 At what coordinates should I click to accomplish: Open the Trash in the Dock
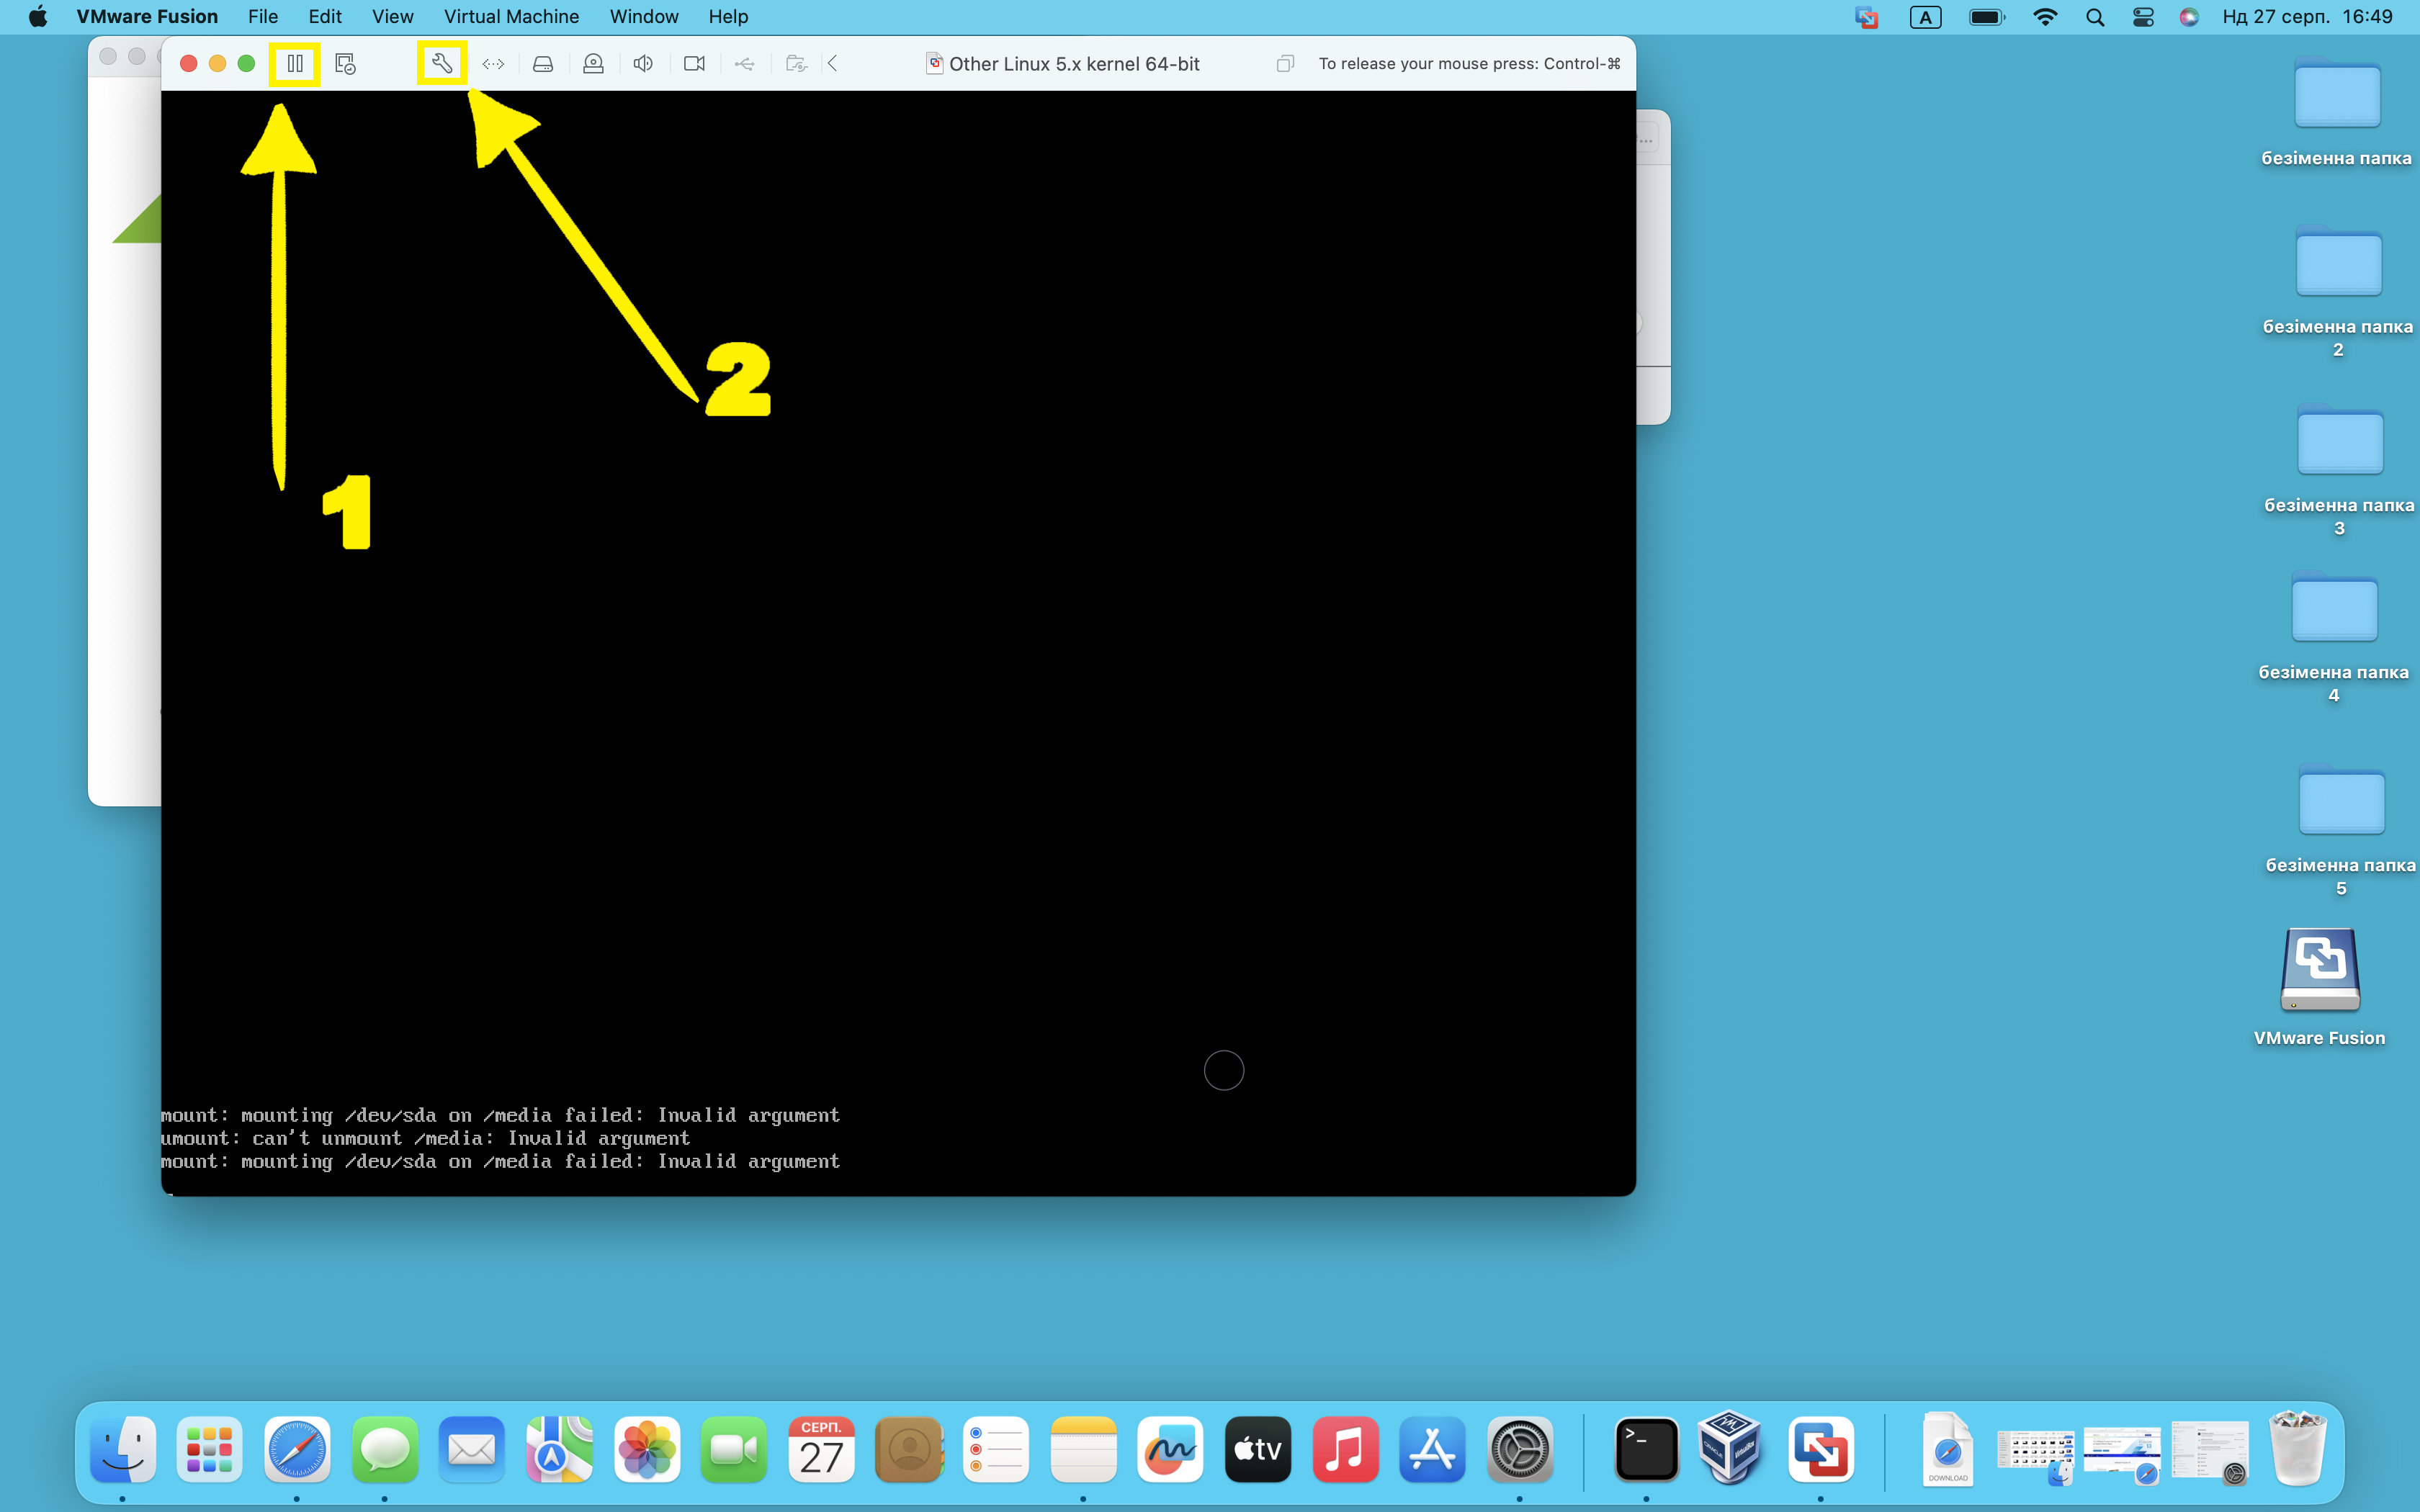(x=2298, y=1447)
